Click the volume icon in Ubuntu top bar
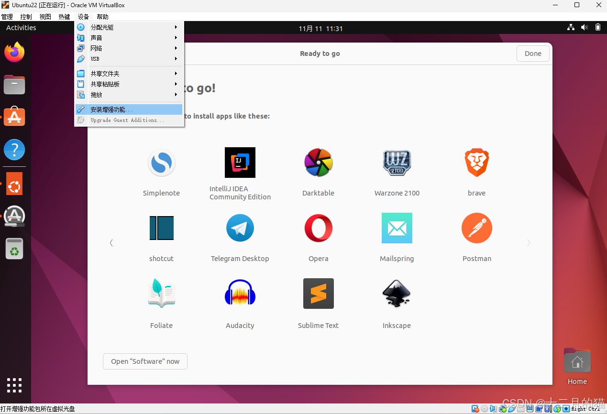607x414 pixels. (584, 28)
